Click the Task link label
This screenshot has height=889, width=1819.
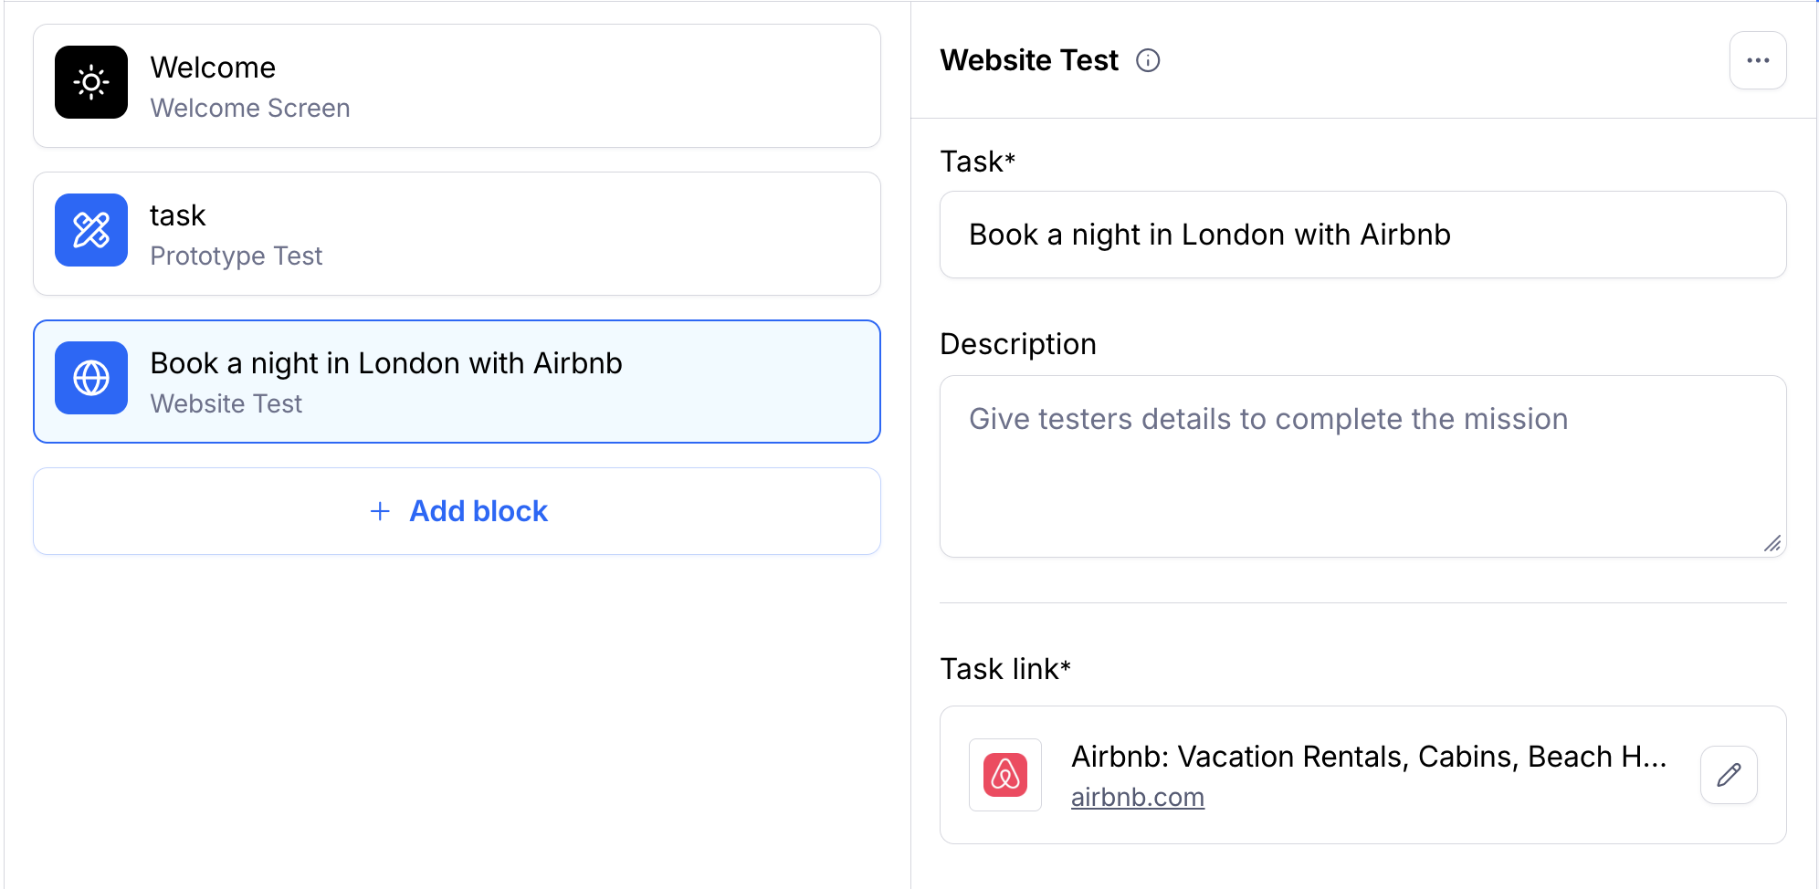[1005, 669]
